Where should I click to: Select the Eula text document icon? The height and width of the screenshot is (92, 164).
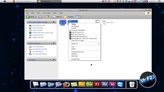(x=98, y=21)
